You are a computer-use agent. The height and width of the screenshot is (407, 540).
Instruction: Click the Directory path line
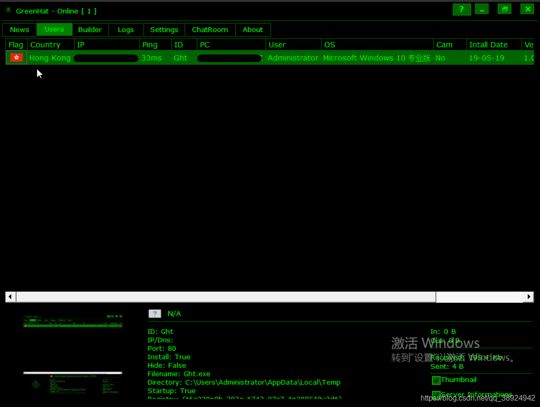(x=244, y=382)
